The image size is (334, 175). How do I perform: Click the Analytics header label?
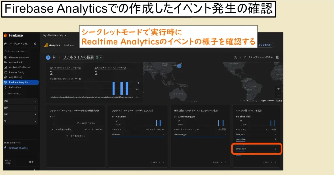(x=54, y=45)
